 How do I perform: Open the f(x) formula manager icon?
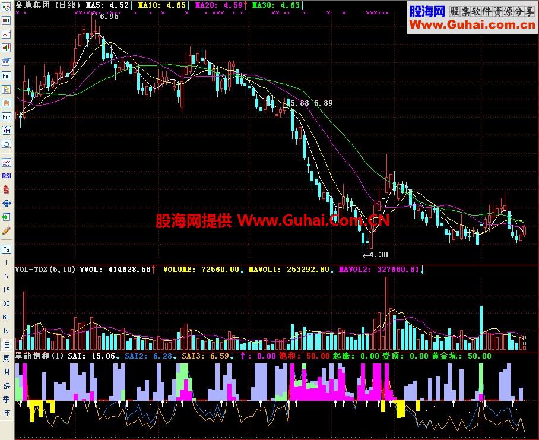6,130
